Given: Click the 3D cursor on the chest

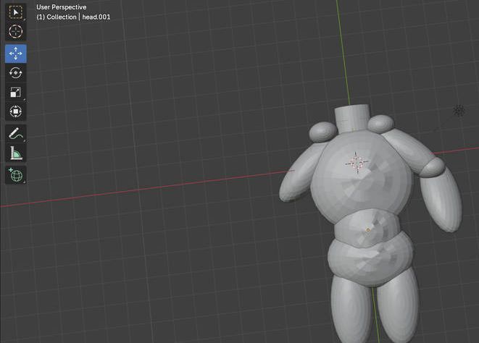Looking at the screenshot, I should [357, 162].
